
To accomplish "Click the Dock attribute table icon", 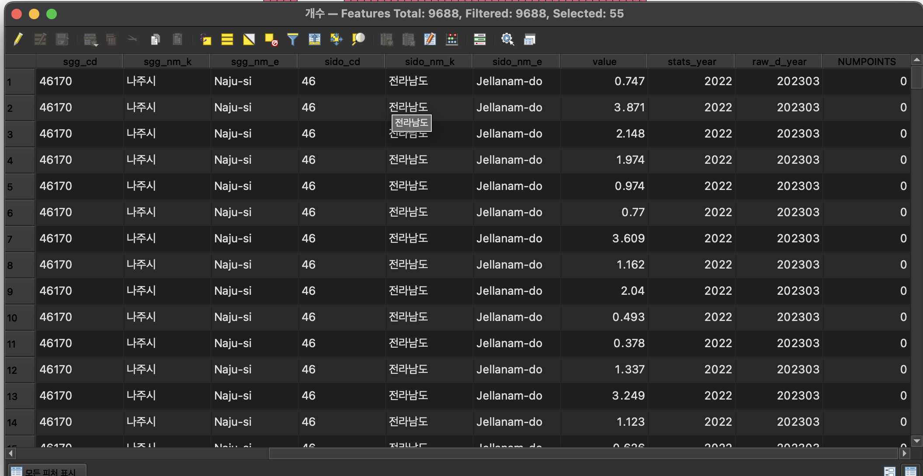I will [529, 40].
